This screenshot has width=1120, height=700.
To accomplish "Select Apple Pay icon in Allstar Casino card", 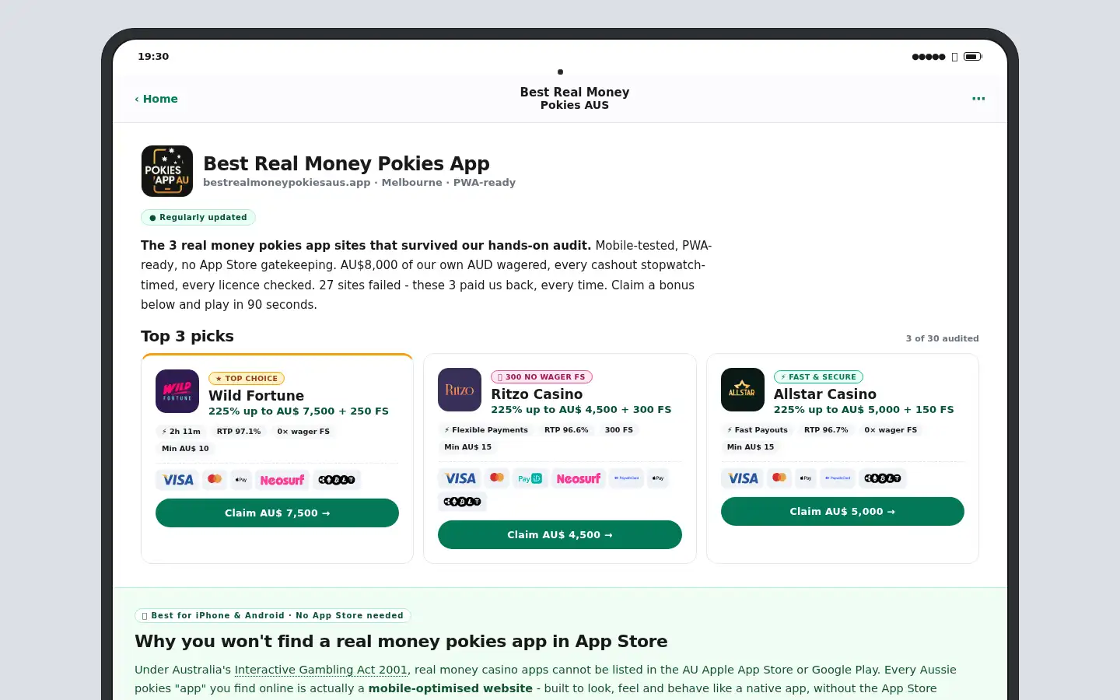I will click(x=806, y=478).
